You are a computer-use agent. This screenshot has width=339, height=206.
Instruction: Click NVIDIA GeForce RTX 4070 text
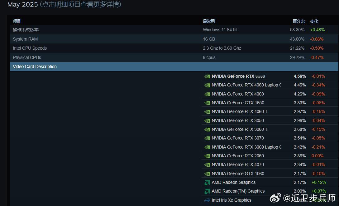pos(238,164)
